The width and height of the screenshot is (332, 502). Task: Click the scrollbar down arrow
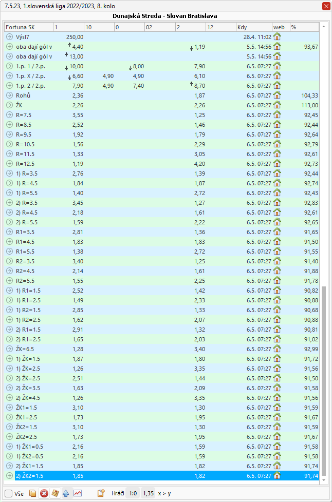pos(323,480)
